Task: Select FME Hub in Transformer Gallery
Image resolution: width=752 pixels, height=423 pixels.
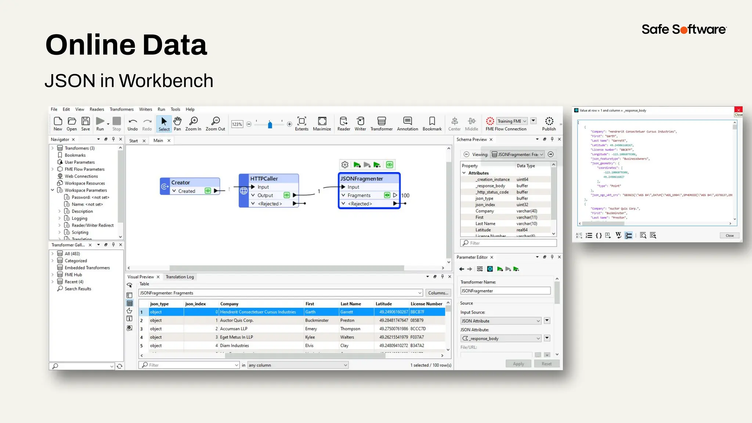Action: (x=73, y=275)
